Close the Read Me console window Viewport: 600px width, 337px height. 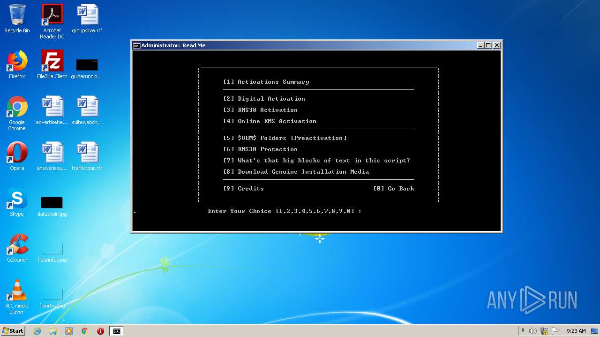pos(497,45)
